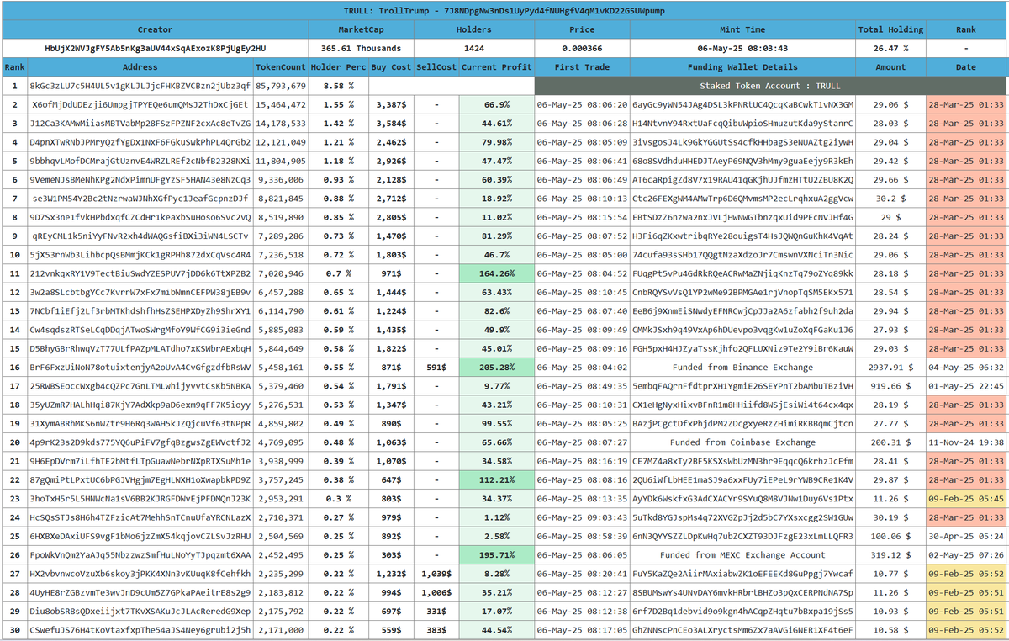
Task: Click the TokenCount column header
Action: (x=281, y=66)
